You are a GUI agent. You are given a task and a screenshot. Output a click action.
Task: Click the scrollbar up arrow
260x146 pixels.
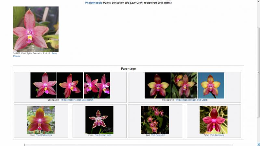pos(258,2)
